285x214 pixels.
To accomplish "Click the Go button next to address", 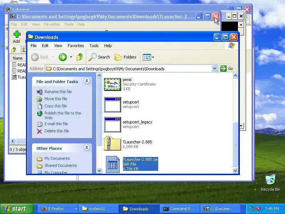I will tap(227, 68).
